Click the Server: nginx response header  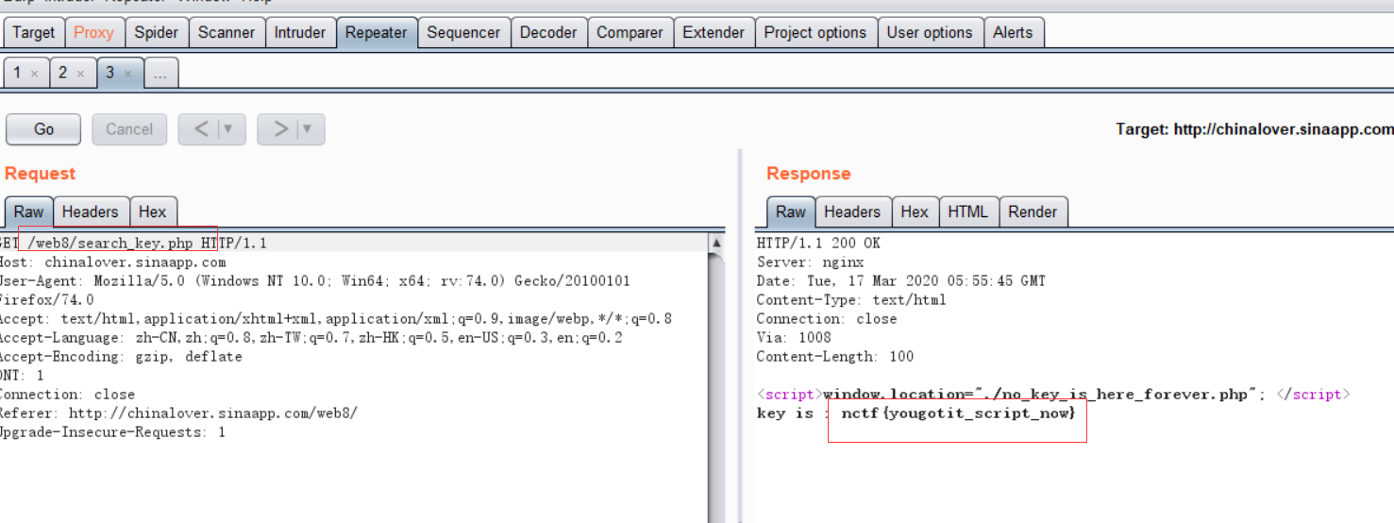point(810,262)
